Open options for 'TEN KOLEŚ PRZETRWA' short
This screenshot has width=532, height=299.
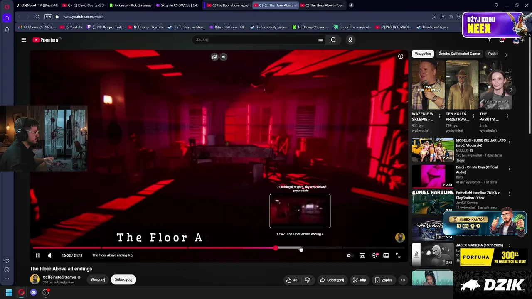(473, 117)
